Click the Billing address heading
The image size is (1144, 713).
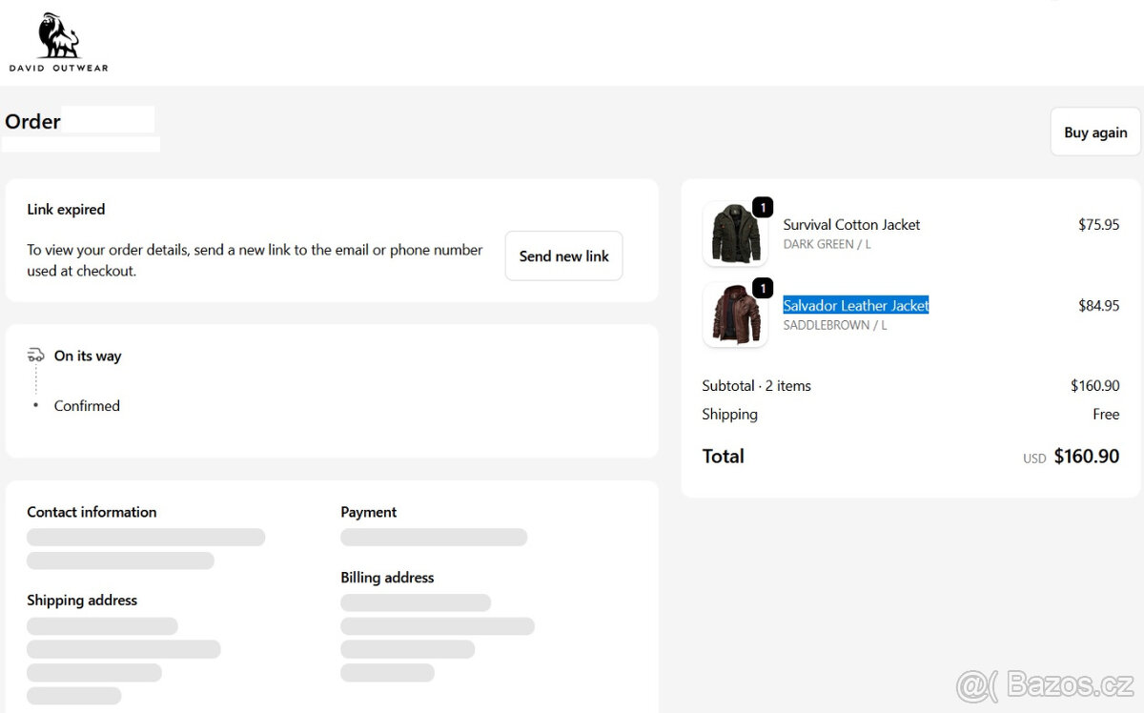(x=387, y=578)
